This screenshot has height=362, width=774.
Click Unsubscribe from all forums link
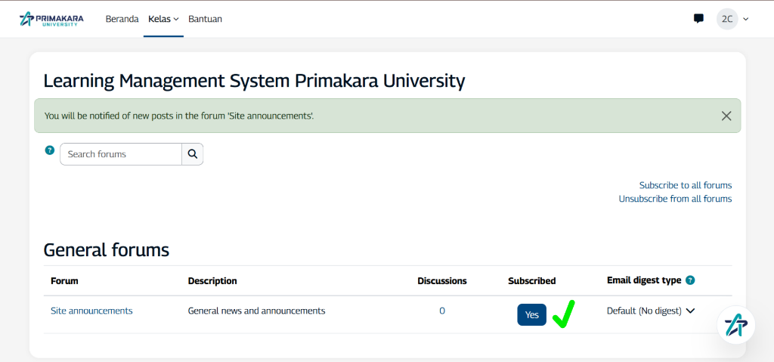pos(675,199)
